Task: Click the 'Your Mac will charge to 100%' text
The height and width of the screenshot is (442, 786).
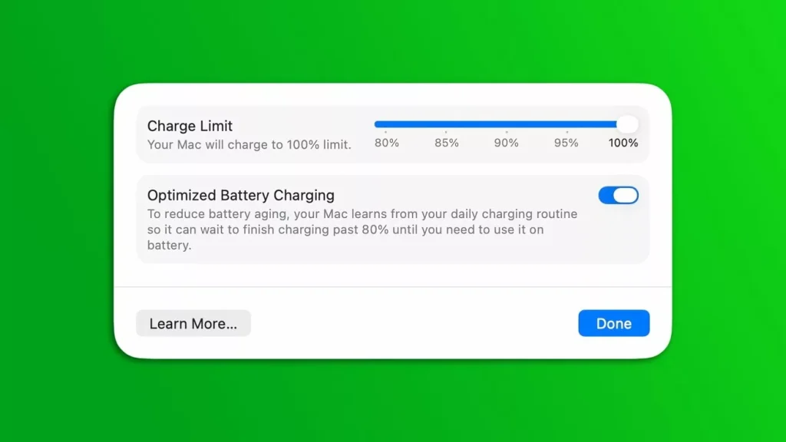Action: pos(249,145)
